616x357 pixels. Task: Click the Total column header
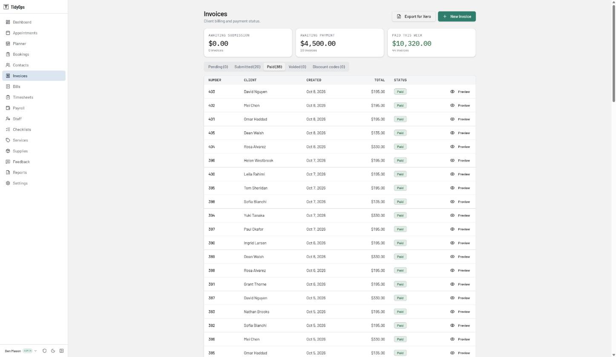pos(380,80)
